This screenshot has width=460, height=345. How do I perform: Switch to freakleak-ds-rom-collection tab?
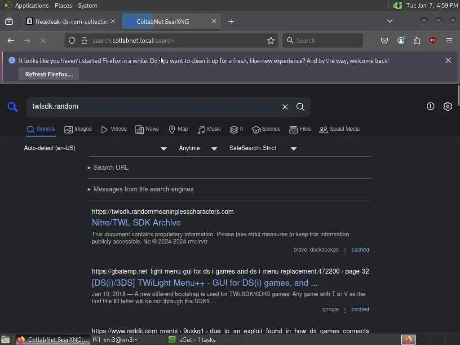point(71,22)
